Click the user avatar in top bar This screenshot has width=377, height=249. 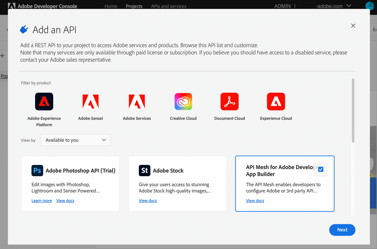click(370, 6)
